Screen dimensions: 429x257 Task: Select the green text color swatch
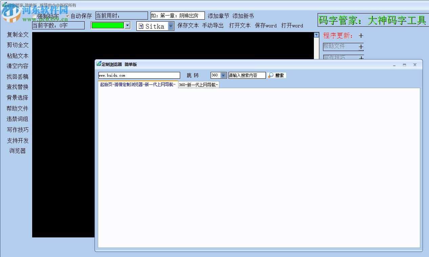108,25
